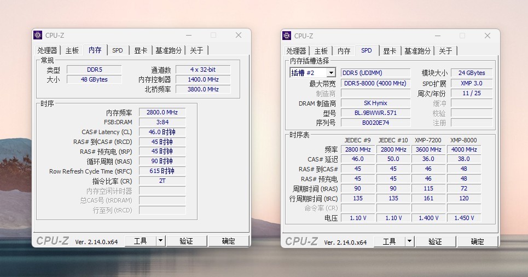Click tRAS value 72 in XMP-8000

pyautogui.click(x=464, y=188)
